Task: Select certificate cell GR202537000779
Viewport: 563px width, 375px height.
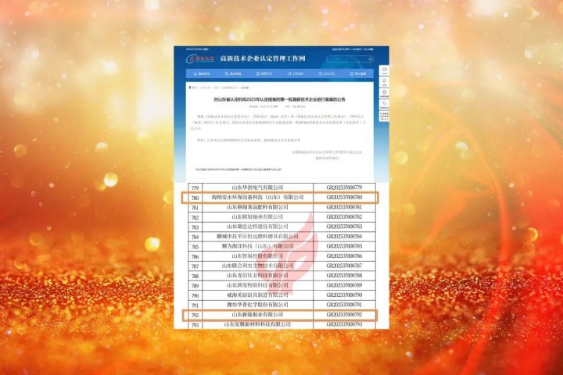Action: click(x=344, y=187)
